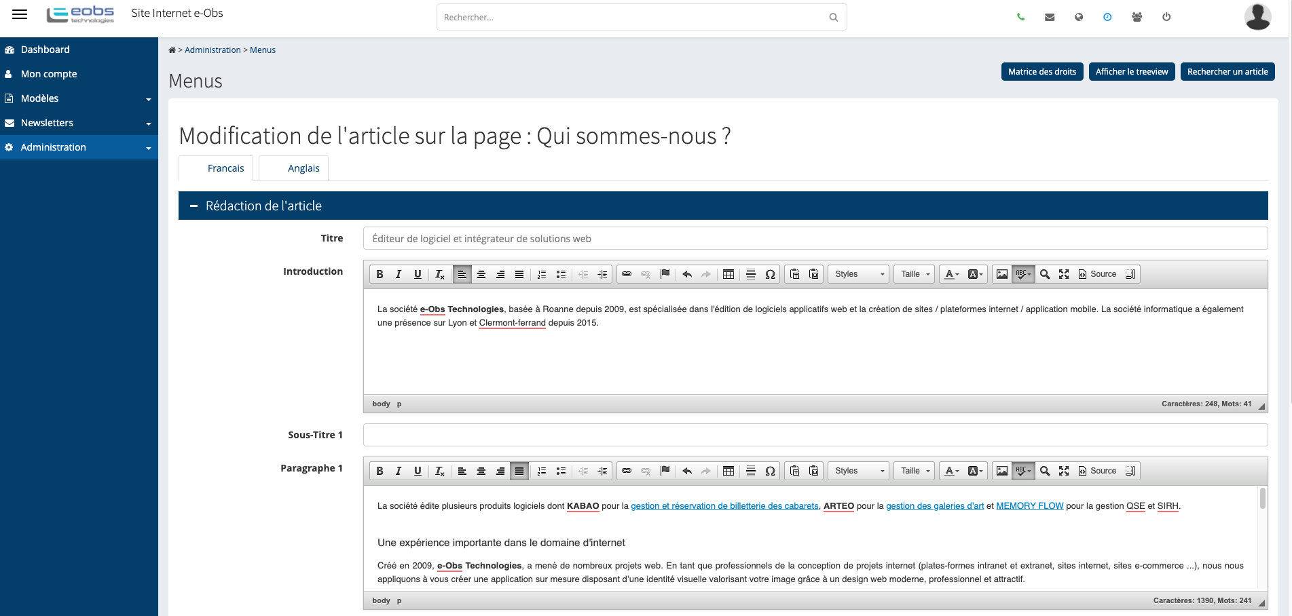
Task: Open Taille dropdown in Paragraphe 1 editor
Action: pos(915,471)
